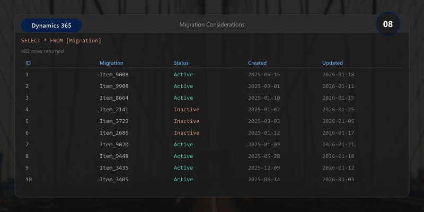Click the 482 rows returned label
This screenshot has height=212, width=424.
pos(42,51)
